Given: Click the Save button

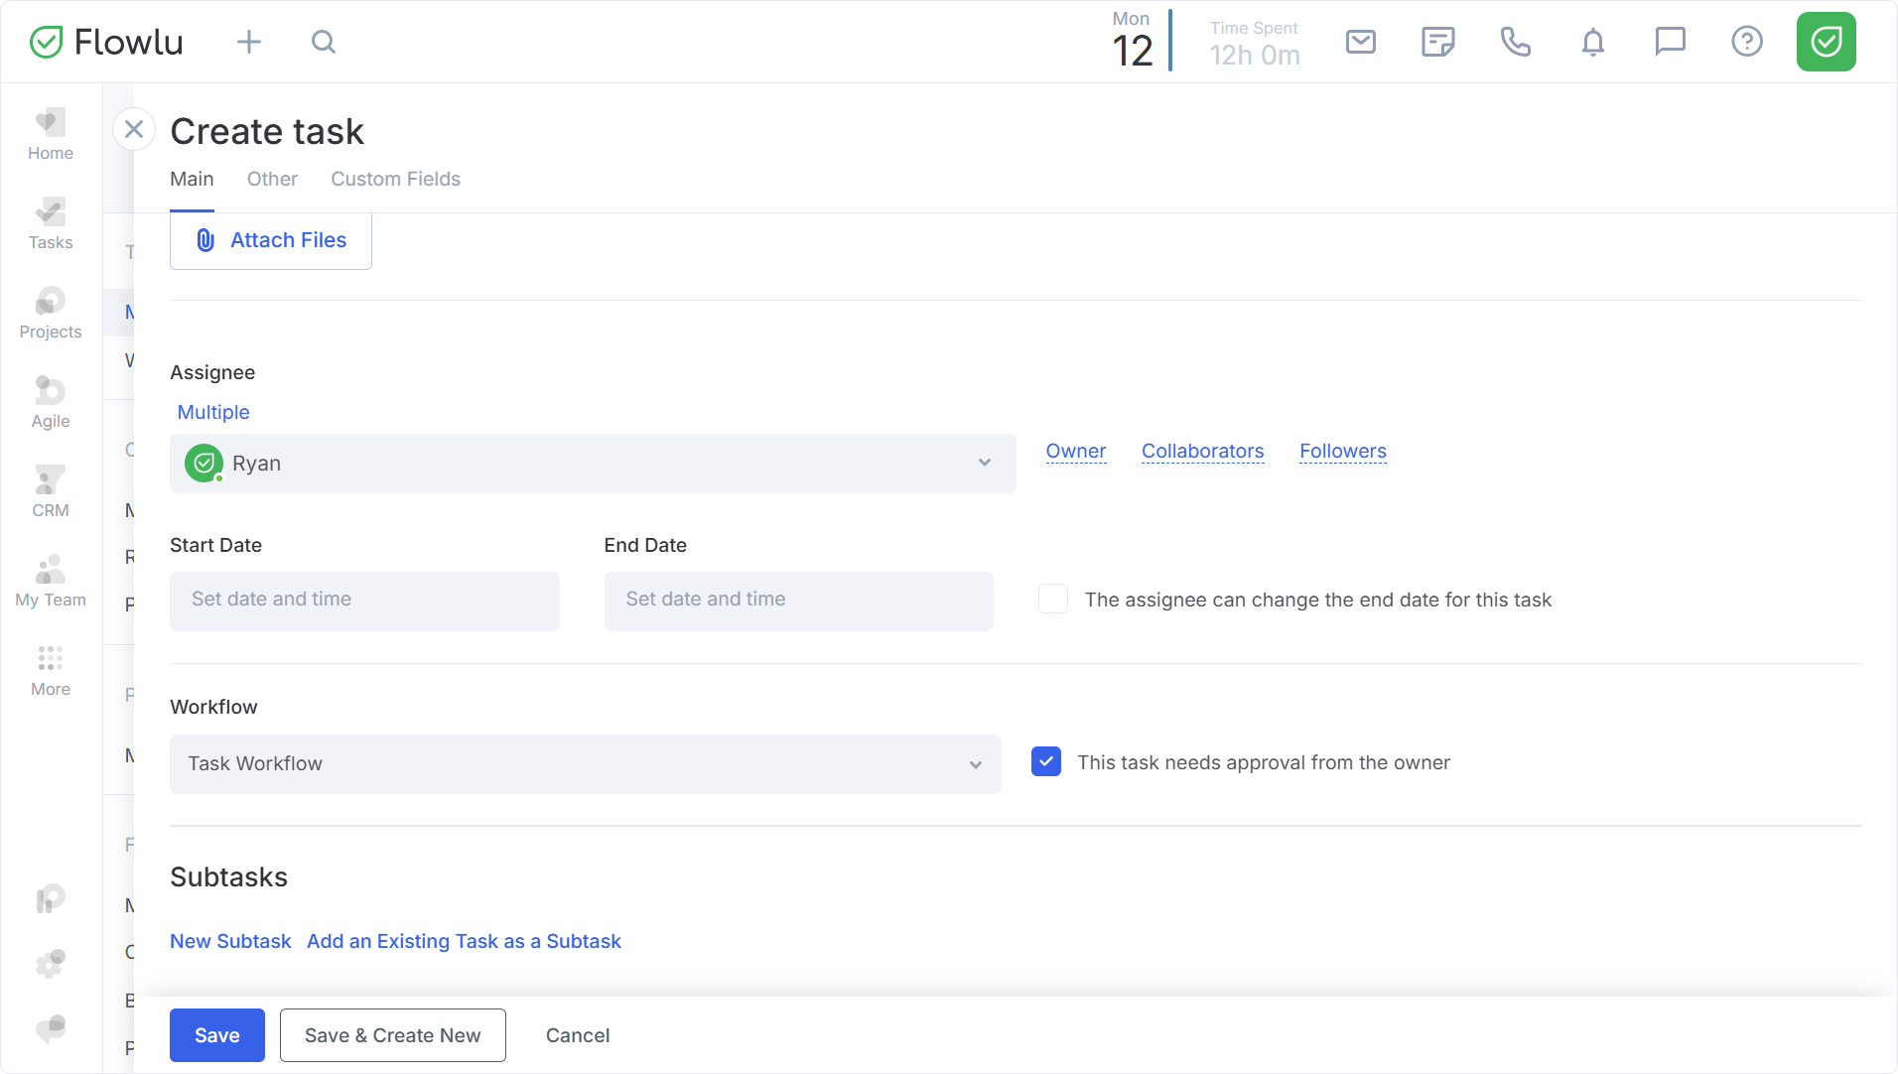Looking at the screenshot, I should (x=216, y=1035).
